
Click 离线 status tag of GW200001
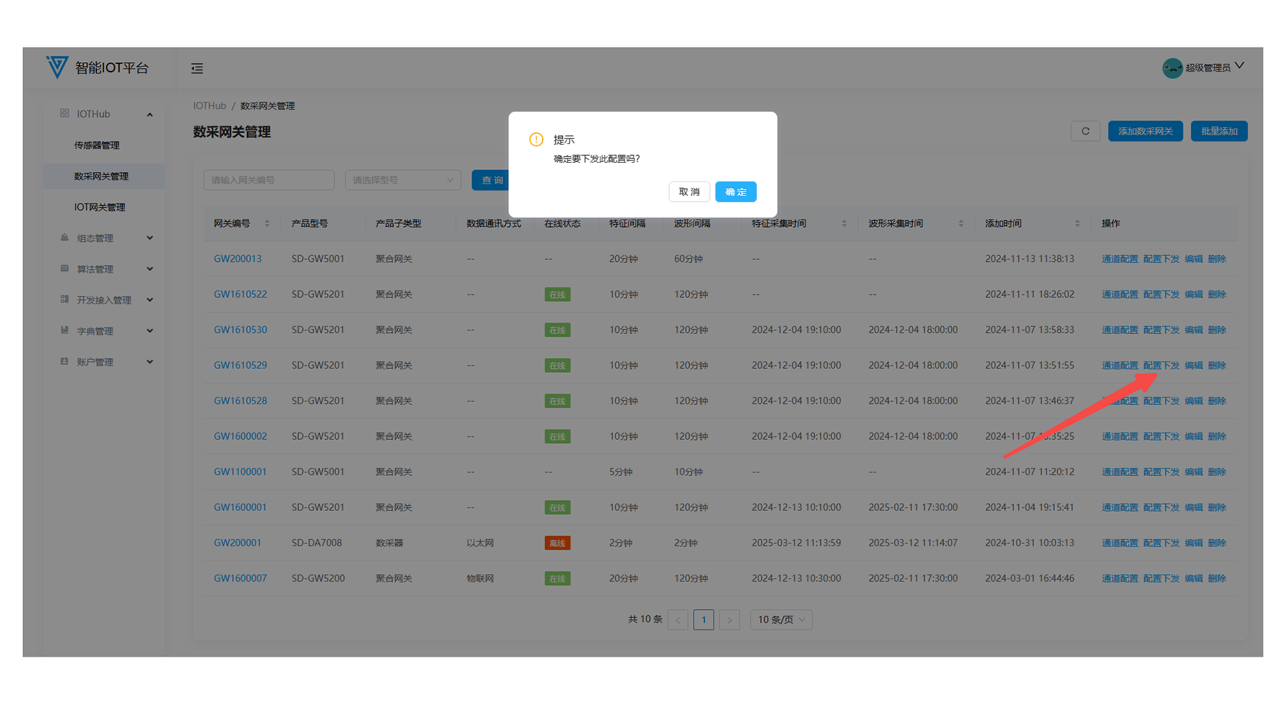tap(557, 543)
